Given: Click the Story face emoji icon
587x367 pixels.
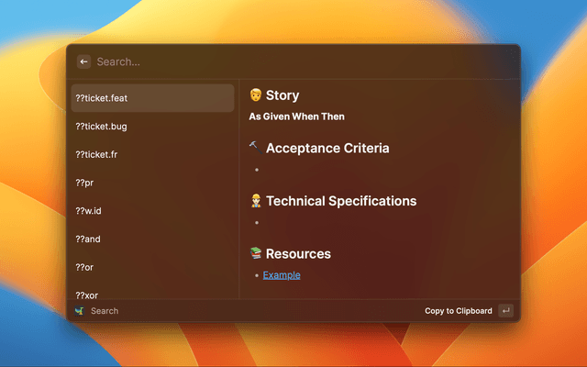Looking at the screenshot, I should [256, 95].
